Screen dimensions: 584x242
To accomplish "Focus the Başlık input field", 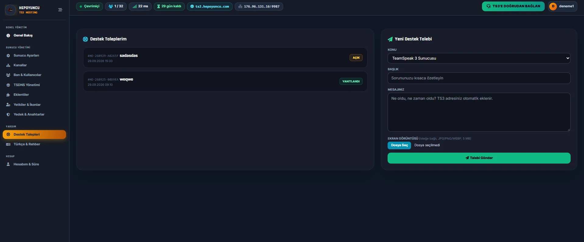I will click(479, 78).
